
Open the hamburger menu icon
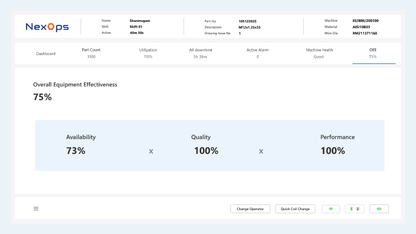[x=36, y=209]
